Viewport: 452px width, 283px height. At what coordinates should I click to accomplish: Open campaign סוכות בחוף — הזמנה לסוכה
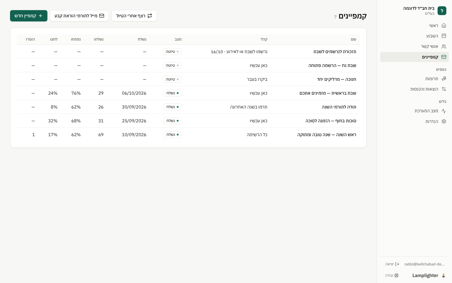point(331,121)
